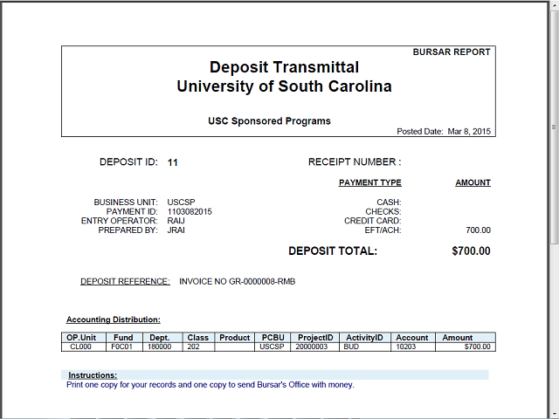Select the payment ID 1103082015
The height and width of the screenshot is (419, 559).
point(190,211)
